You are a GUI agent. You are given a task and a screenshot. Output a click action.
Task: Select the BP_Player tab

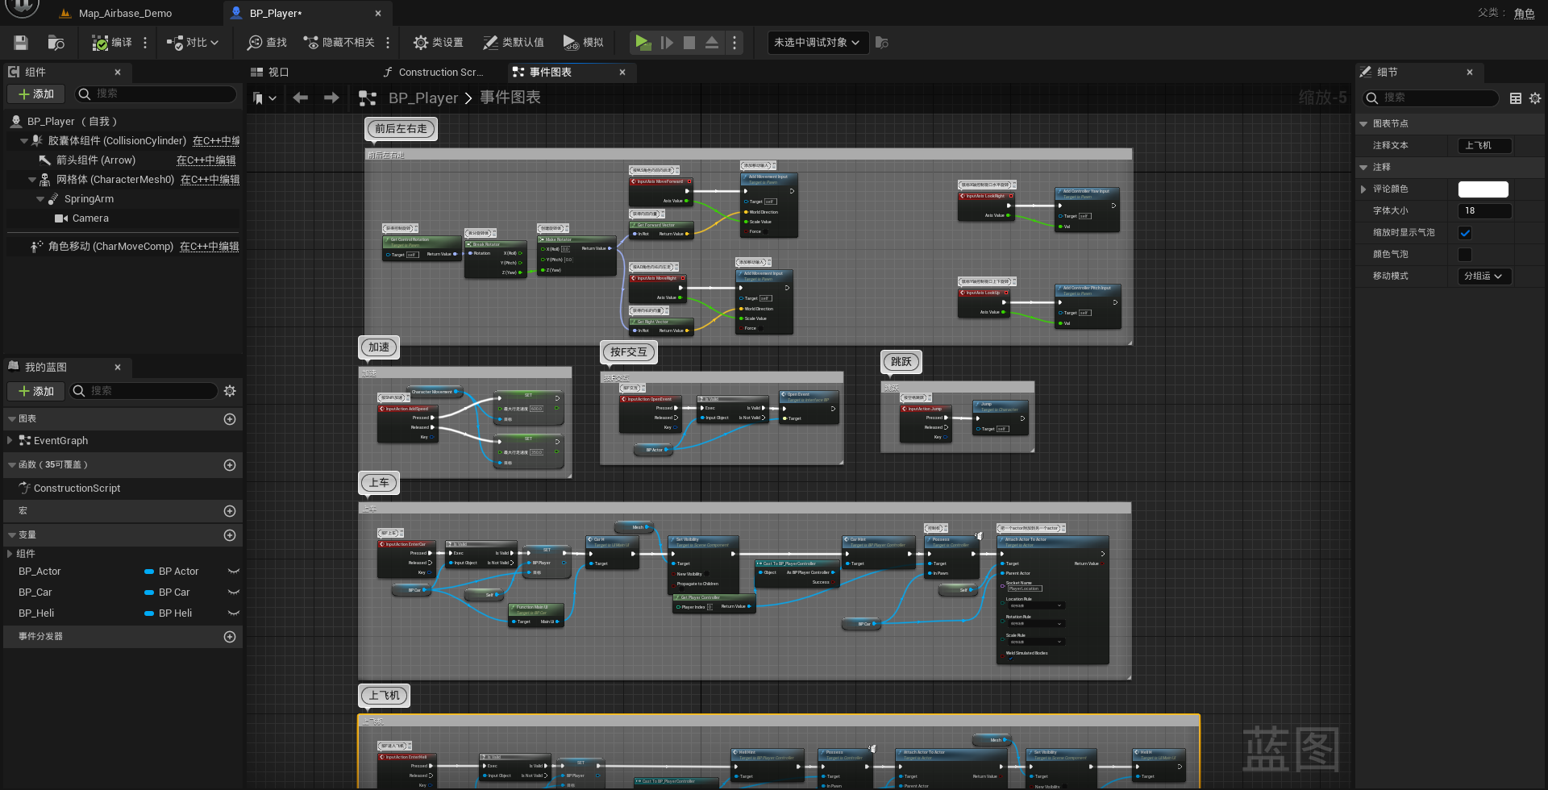pyautogui.click(x=276, y=13)
